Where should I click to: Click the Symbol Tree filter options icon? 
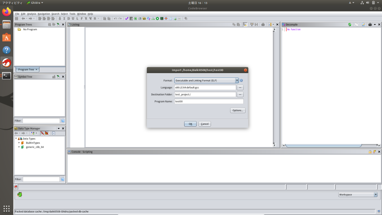pos(63,121)
